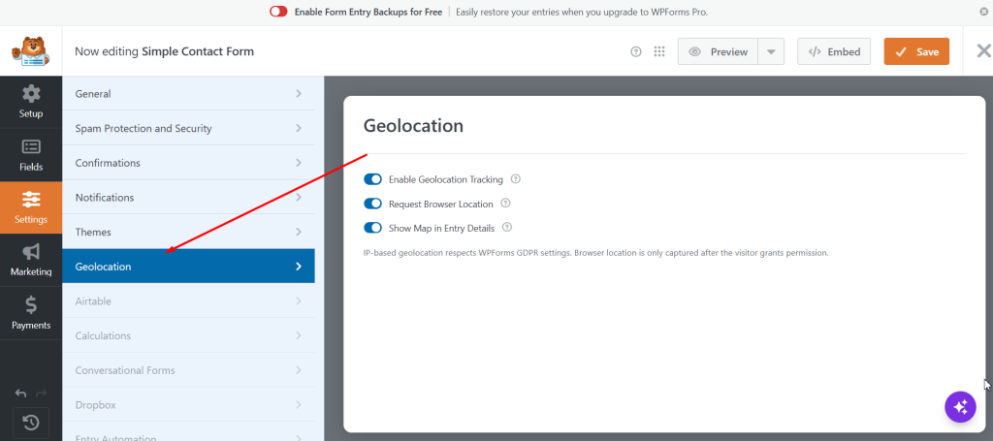Toggle Enable Form Entry Backups for Free
The image size is (993, 441).
[278, 12]
